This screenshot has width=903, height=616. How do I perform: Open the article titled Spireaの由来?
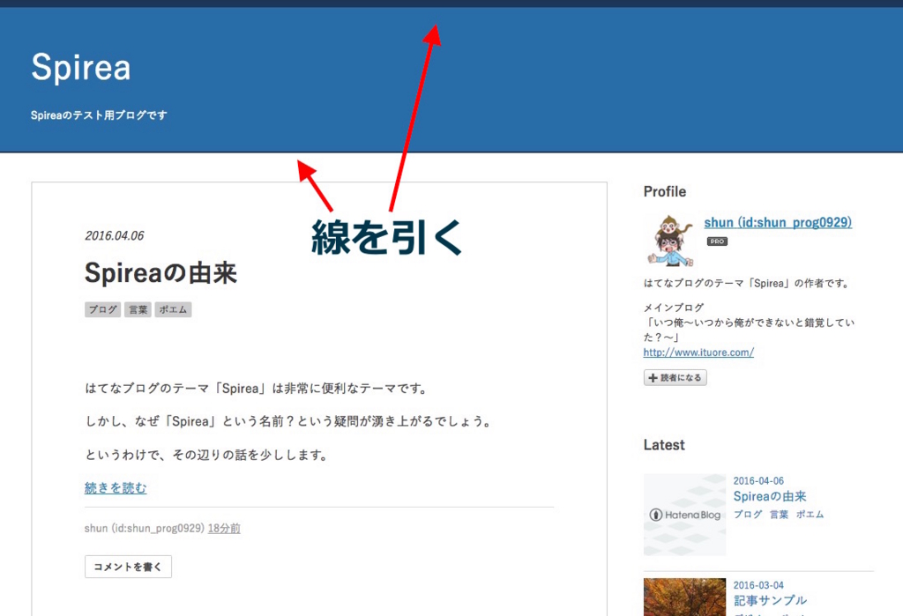(160, 273)
